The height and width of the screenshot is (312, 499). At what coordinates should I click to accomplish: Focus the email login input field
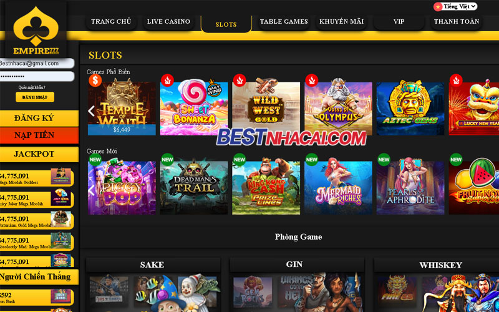pos(37,64)
